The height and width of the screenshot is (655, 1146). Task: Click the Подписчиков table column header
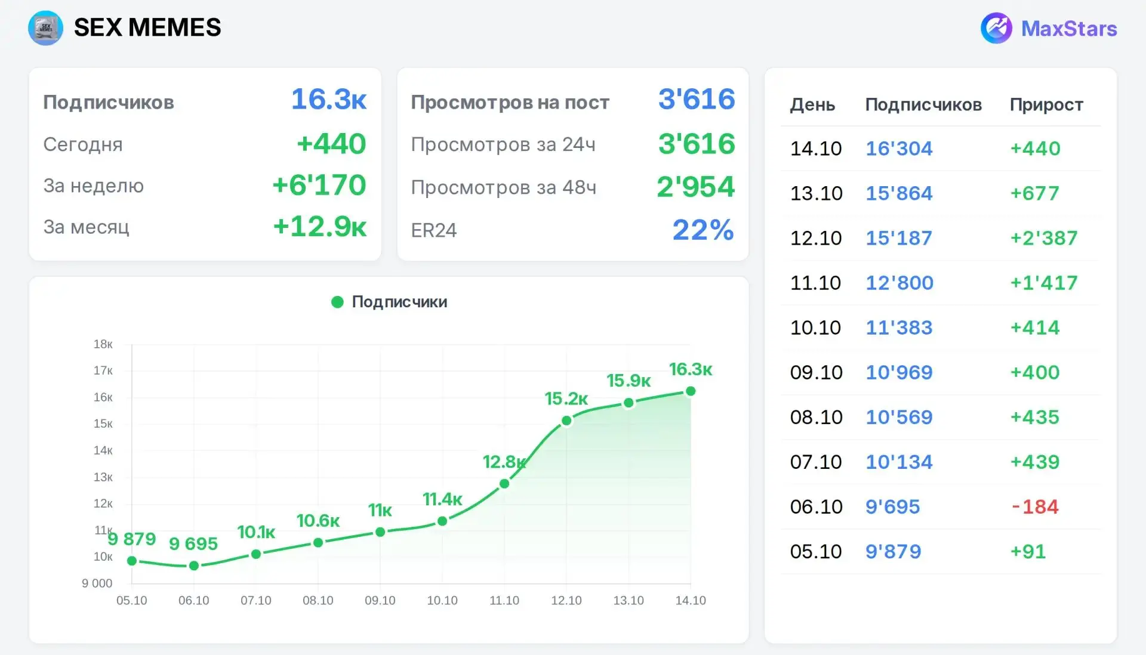coord(923,104)
